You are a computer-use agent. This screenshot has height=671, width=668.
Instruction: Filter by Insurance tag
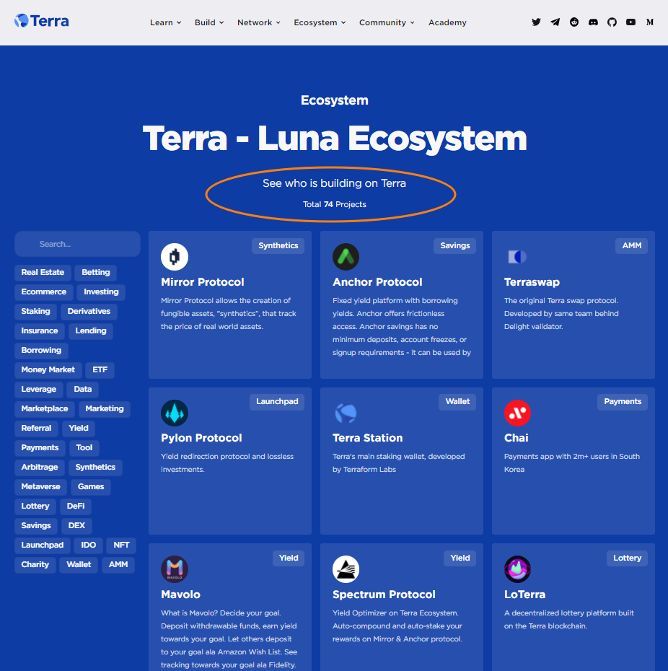(40, 330)
